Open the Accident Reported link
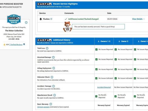Image resolution: width=148 pixels, height=111 pixels. click(x=104, y=87)
